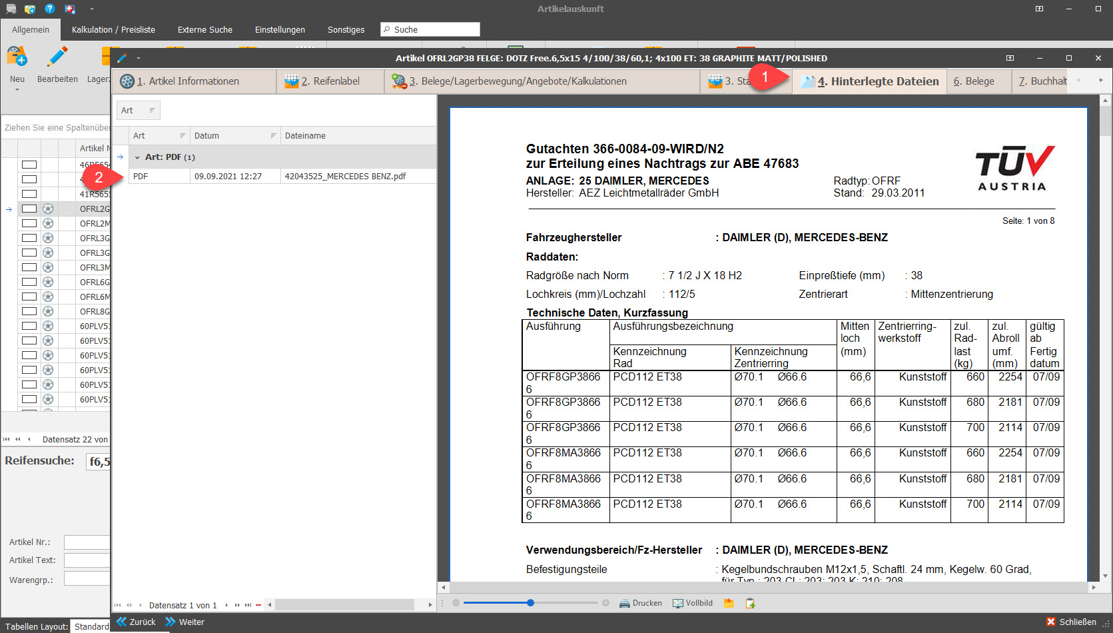Toggle checkbox in the 41R565 row

pos(29,194)
